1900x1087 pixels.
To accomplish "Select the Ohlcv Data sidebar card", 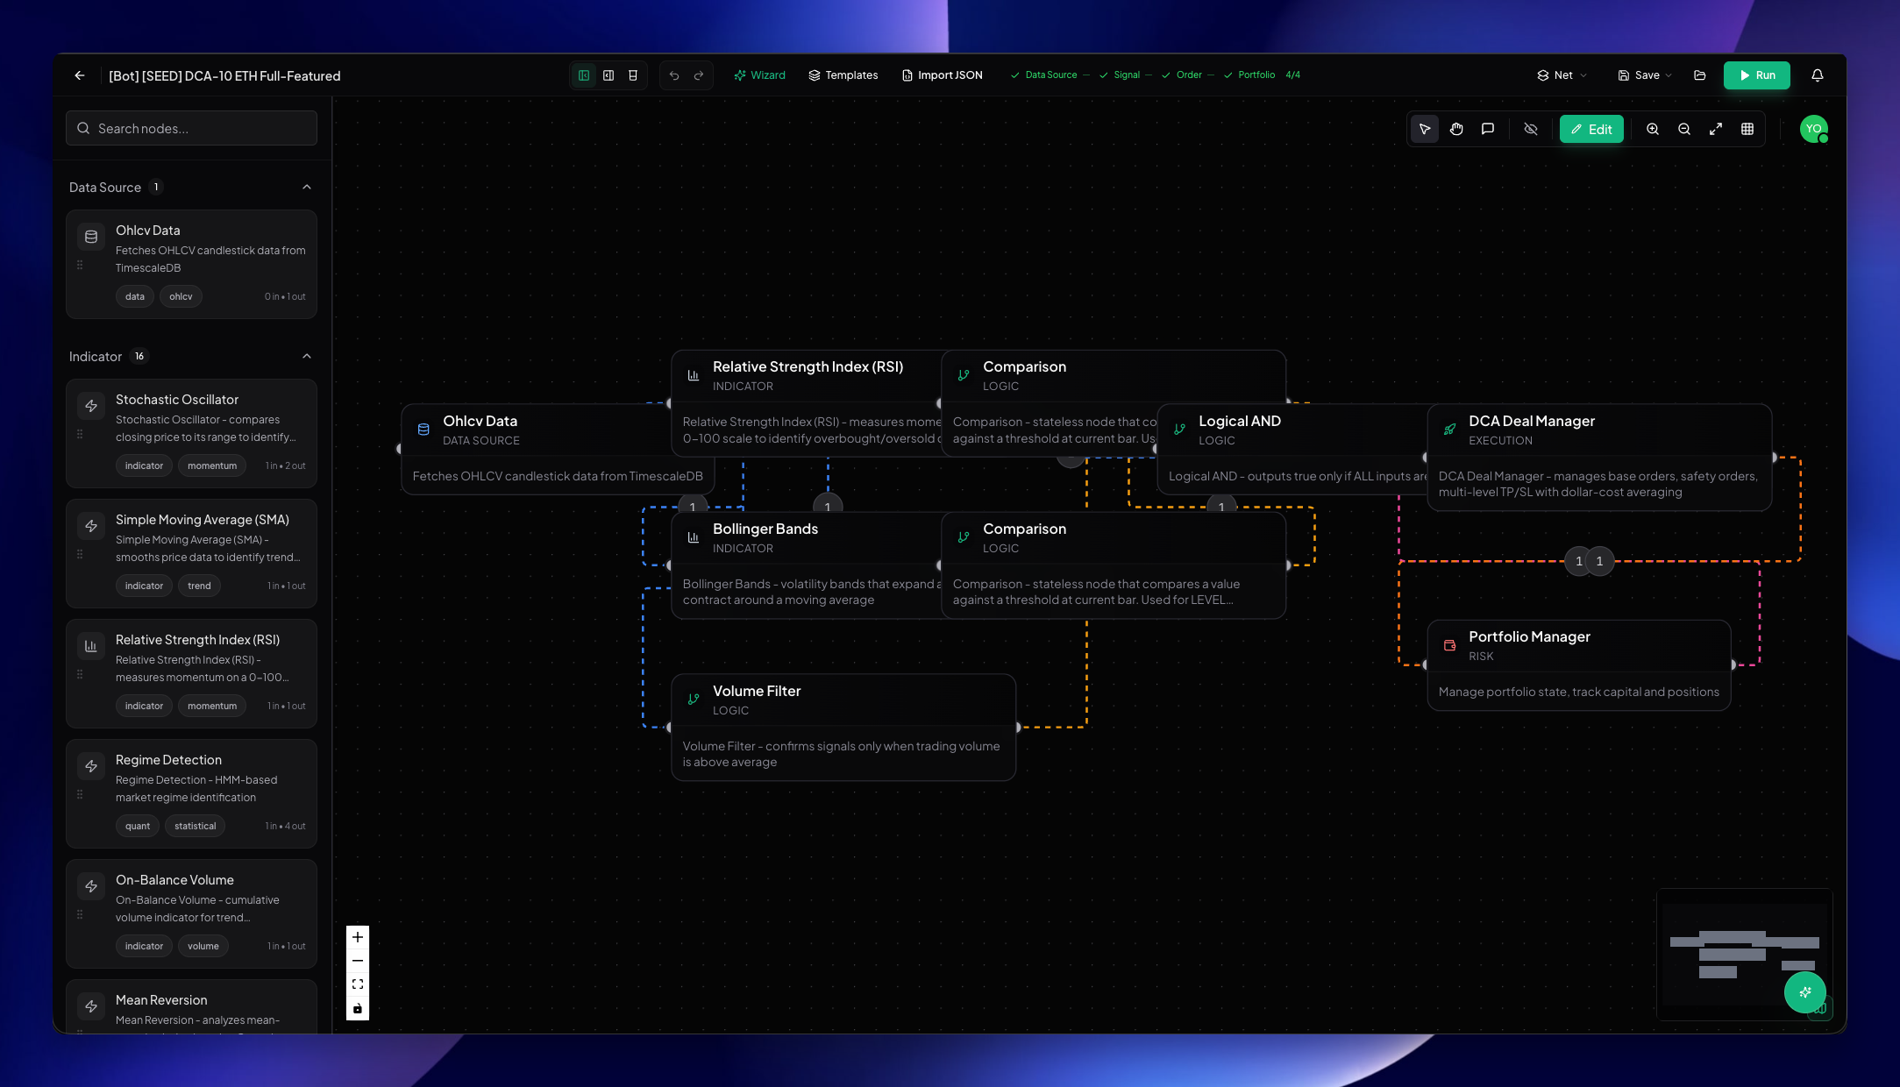I will [x=191, y=264].
